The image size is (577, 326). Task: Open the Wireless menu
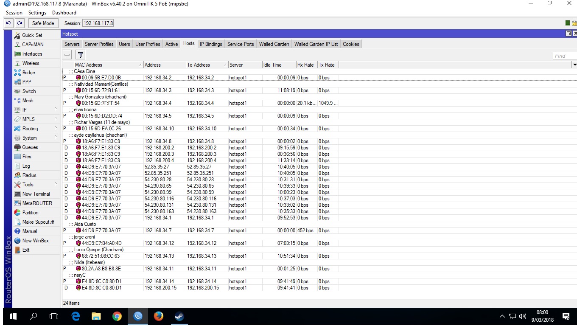click(31, 63)
